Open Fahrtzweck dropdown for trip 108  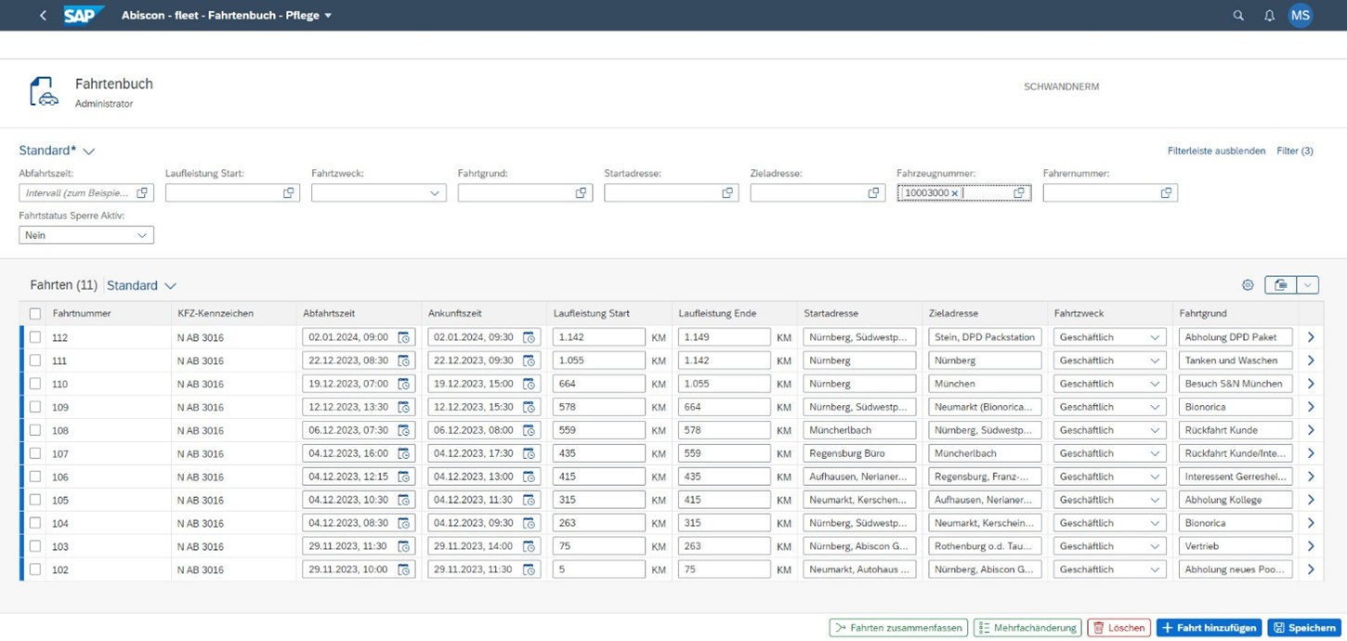click(x=1155, y=430)
